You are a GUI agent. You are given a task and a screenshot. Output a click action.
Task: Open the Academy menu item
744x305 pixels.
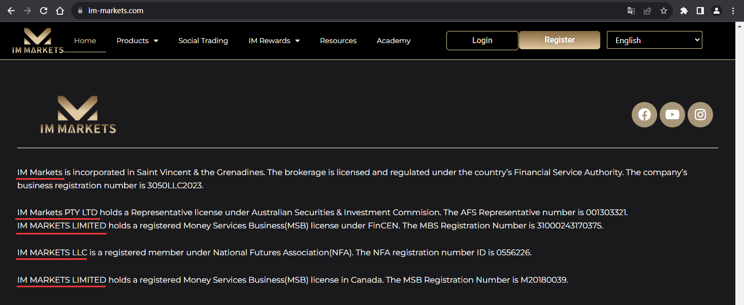pos(394,41)
